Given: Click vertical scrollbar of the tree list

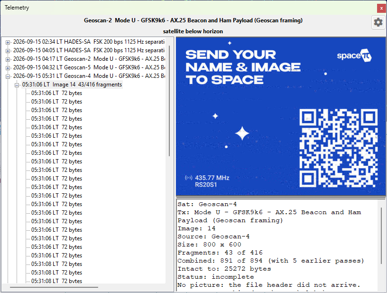Looking at the screenshot, I should [x=169, y=101].
